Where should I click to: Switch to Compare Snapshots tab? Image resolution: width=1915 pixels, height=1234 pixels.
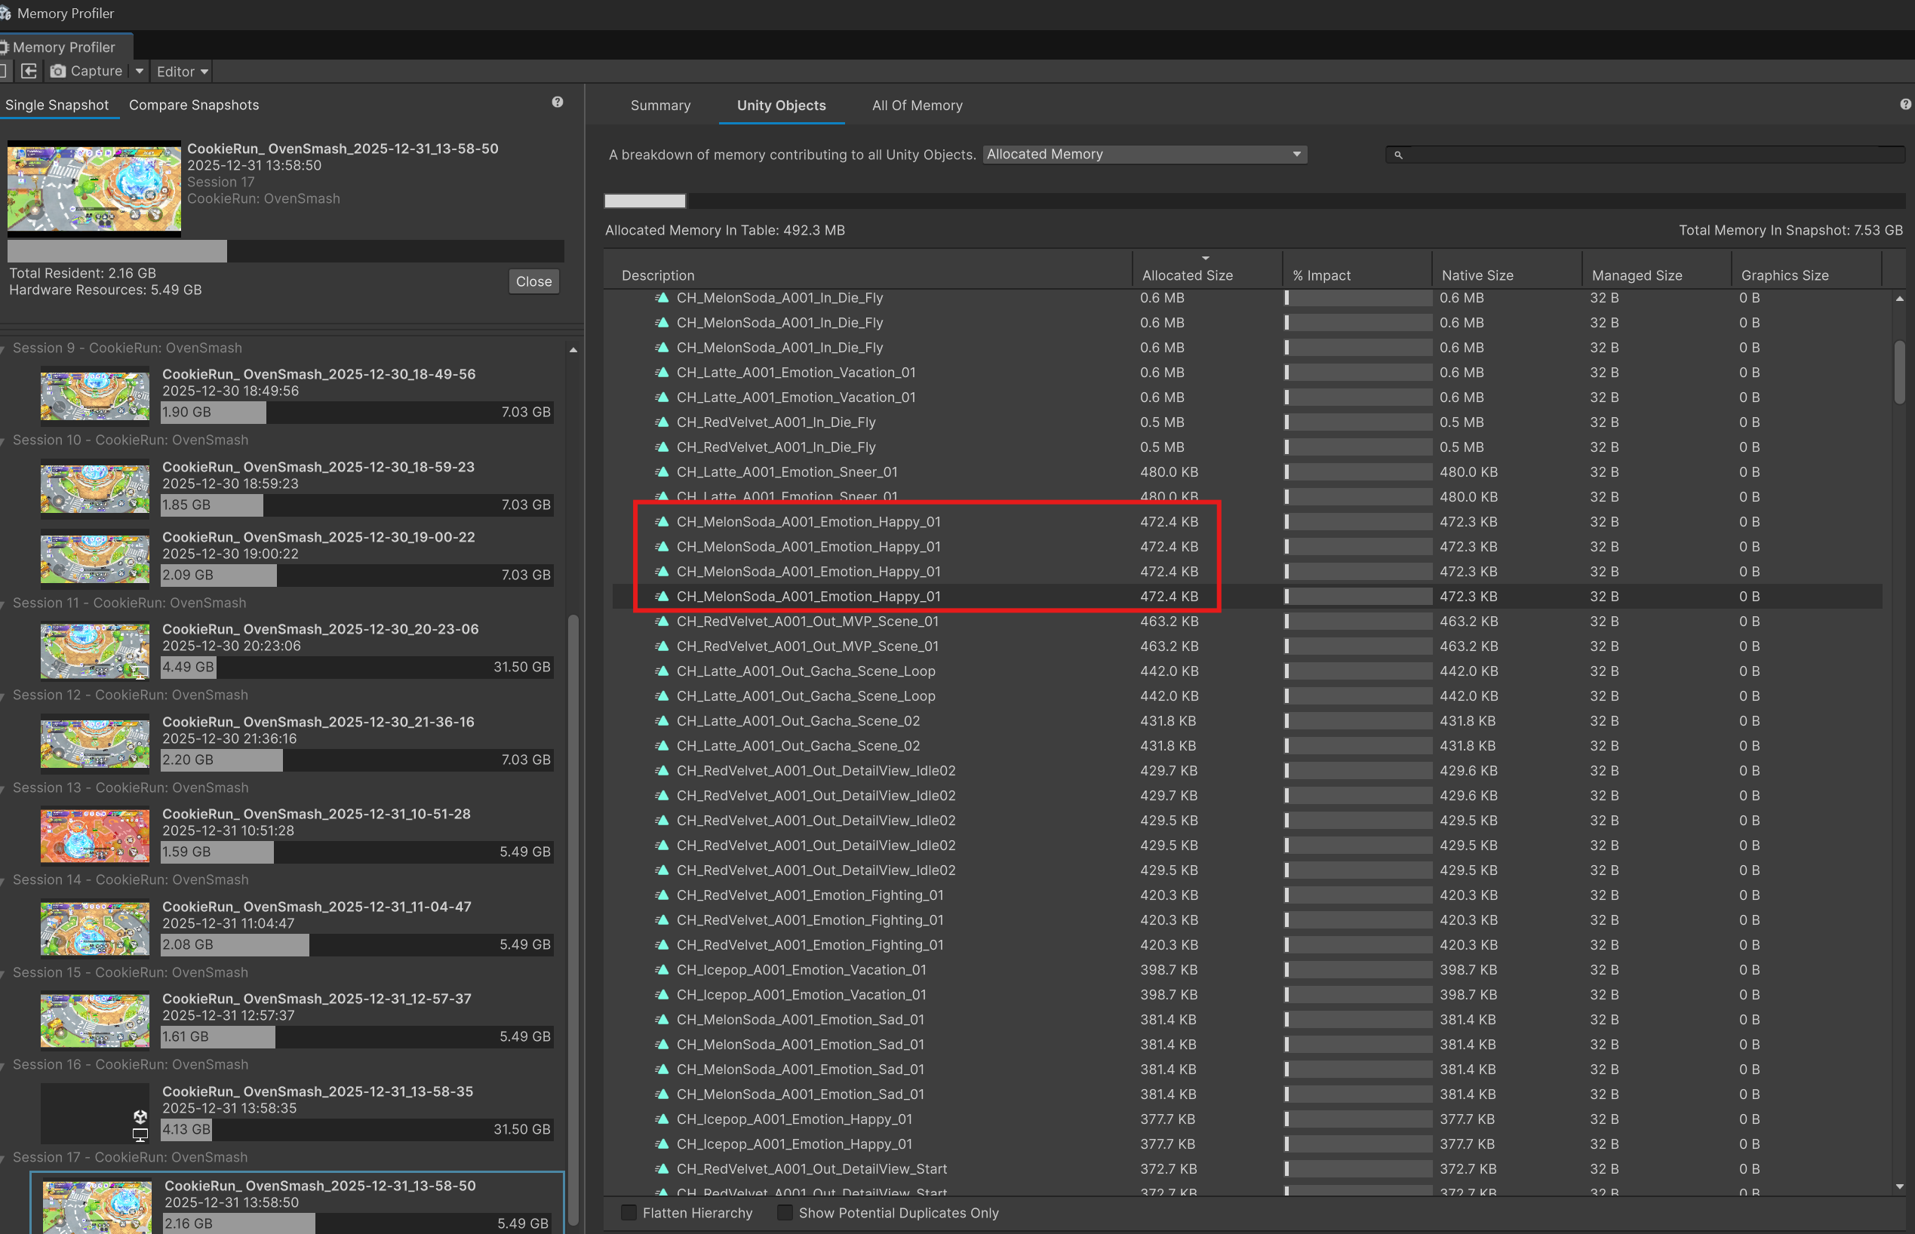click(194, 105)
